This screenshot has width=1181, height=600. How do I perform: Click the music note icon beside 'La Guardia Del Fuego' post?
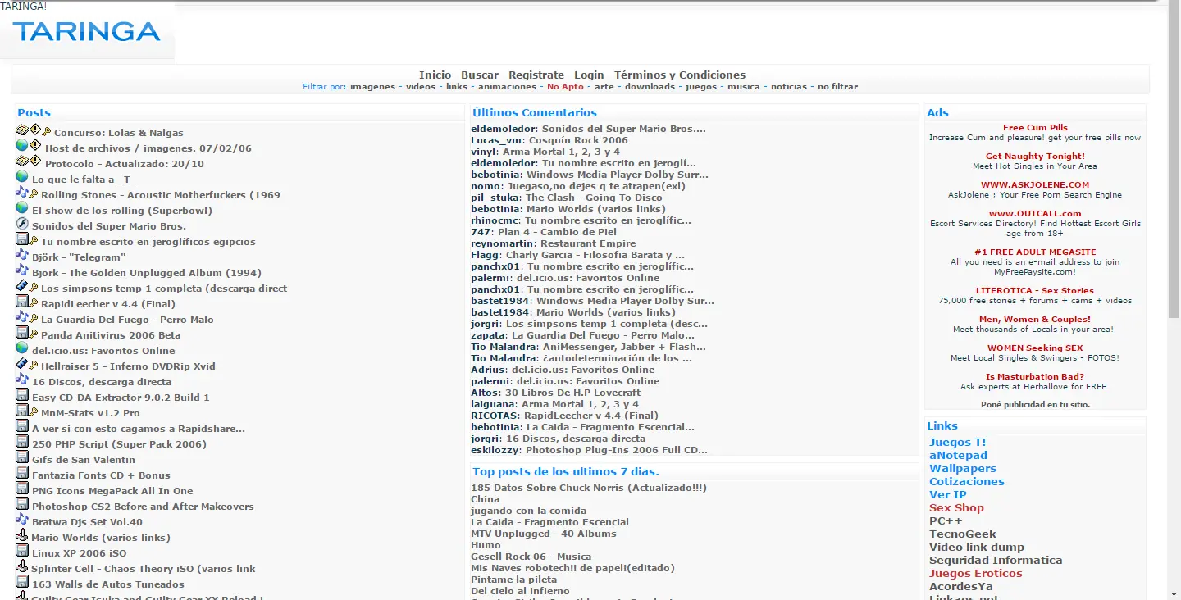pyautogui.click(x=22, y=317)
